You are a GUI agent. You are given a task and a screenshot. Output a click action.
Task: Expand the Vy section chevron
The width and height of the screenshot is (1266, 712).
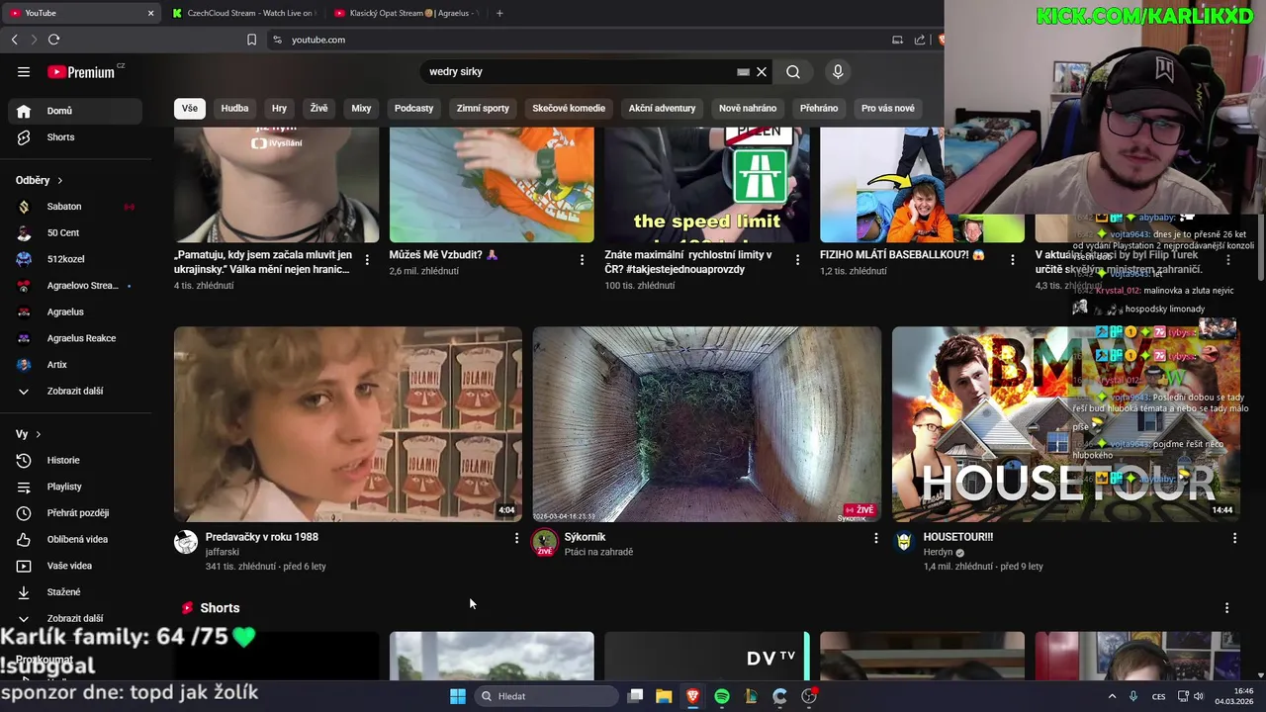(39, 434)
